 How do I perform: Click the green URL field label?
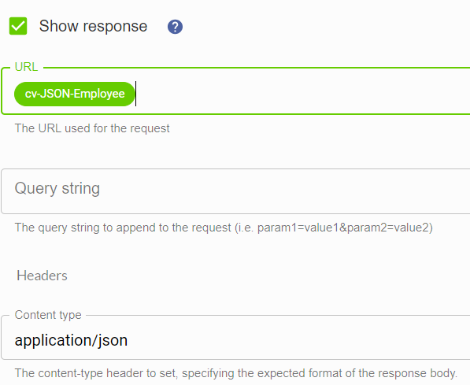point(27,67)
